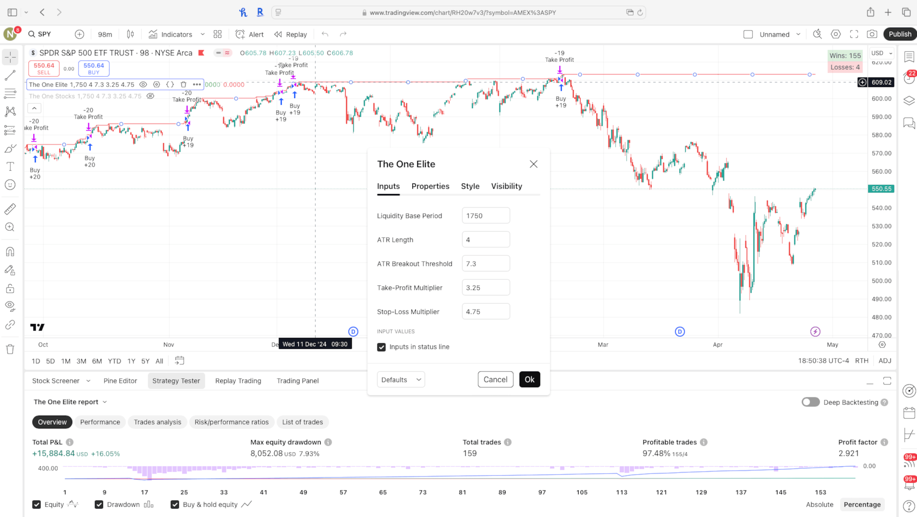
Task: Open quick search in top toolbar
Action: click(817, 34)
